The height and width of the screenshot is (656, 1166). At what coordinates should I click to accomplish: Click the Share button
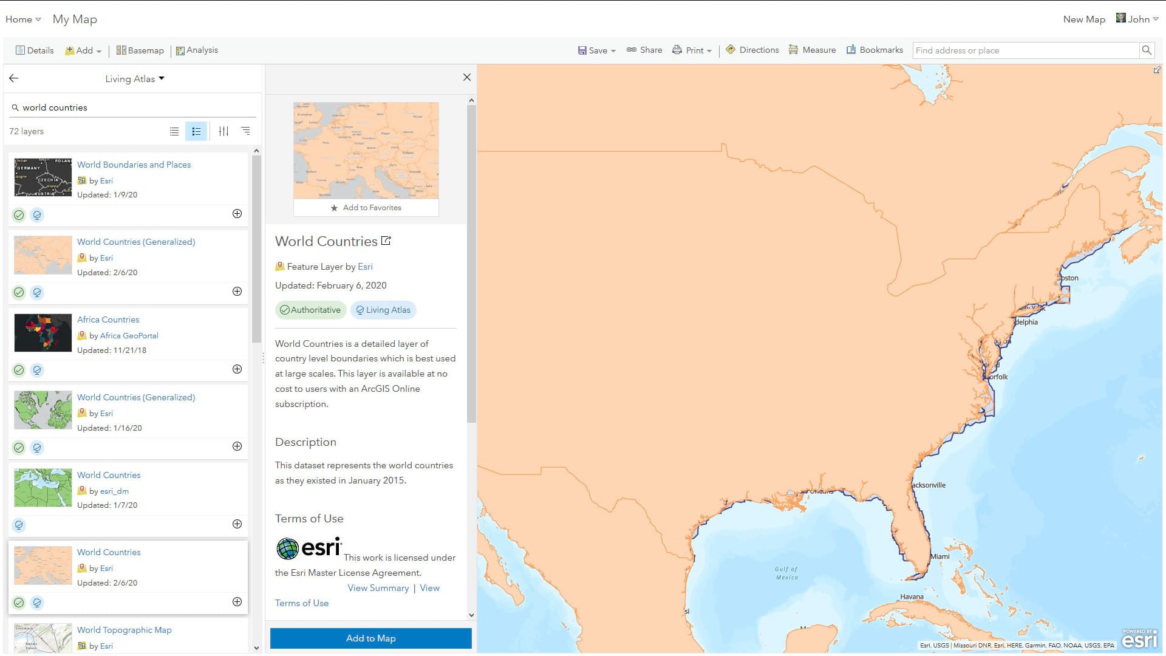click(644, 50)
